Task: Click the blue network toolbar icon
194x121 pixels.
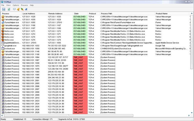Action: 26,9
